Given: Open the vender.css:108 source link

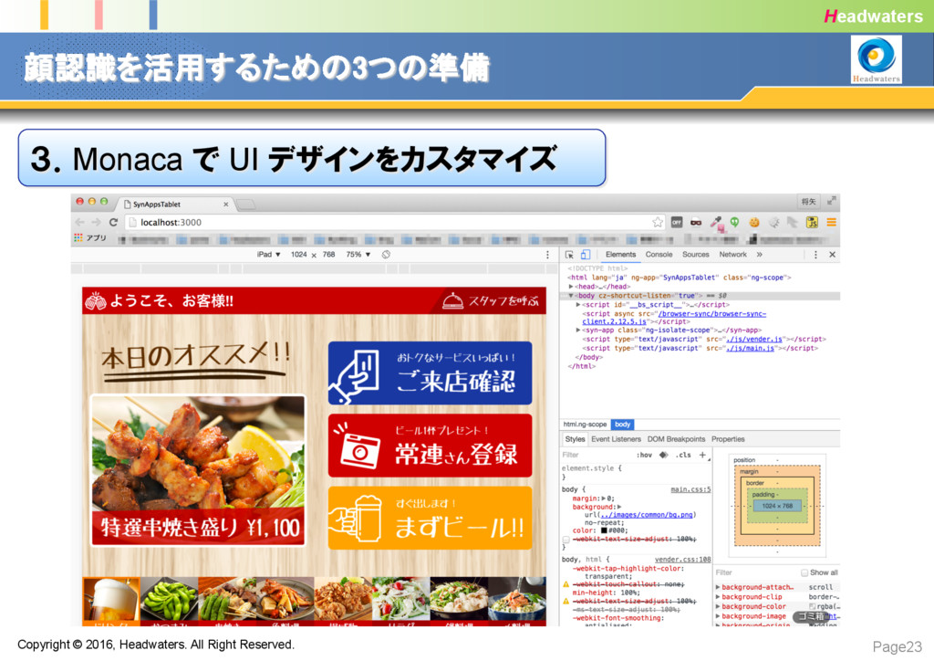Looking at the screenshot, I should [x=682, y=560].
